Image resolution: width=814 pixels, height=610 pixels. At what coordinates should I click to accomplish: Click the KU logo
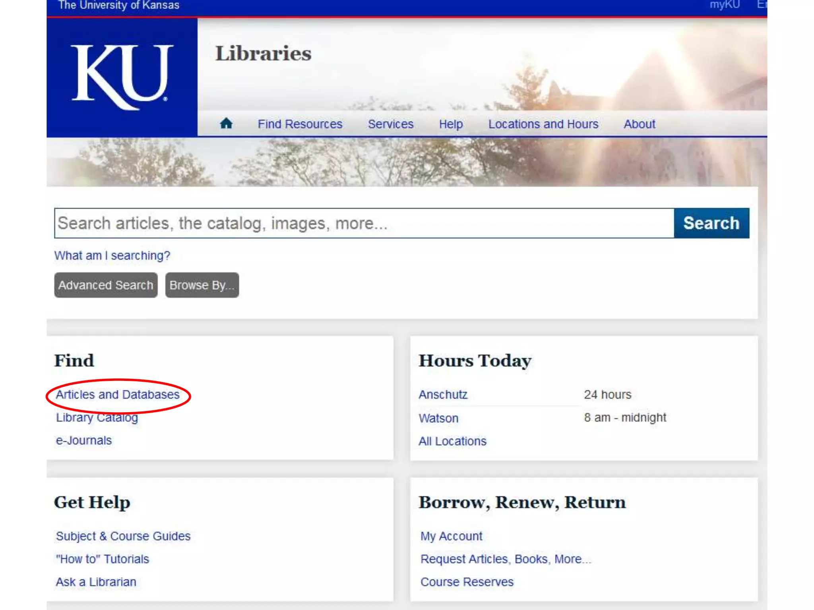(122, 77)
